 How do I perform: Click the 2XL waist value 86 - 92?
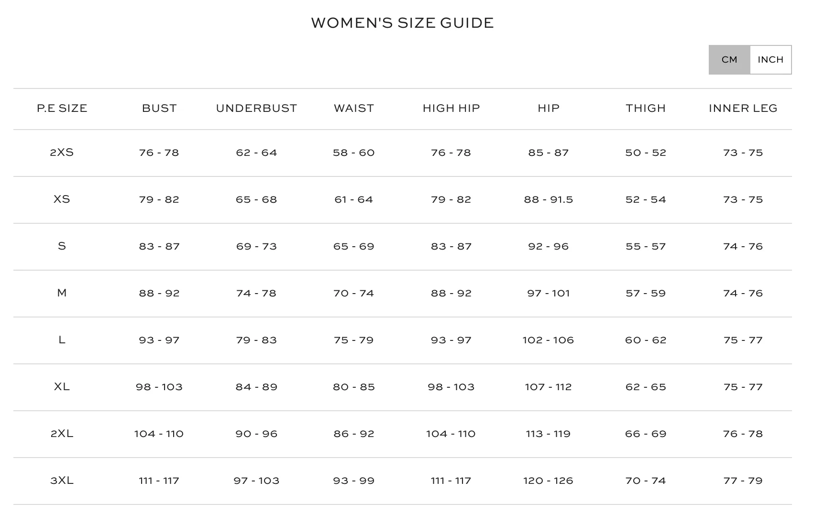(354, 434)
